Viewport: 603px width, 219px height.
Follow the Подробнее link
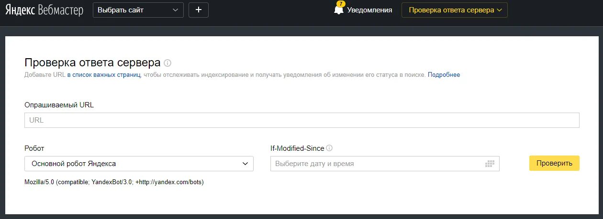[x=444, y=75]
